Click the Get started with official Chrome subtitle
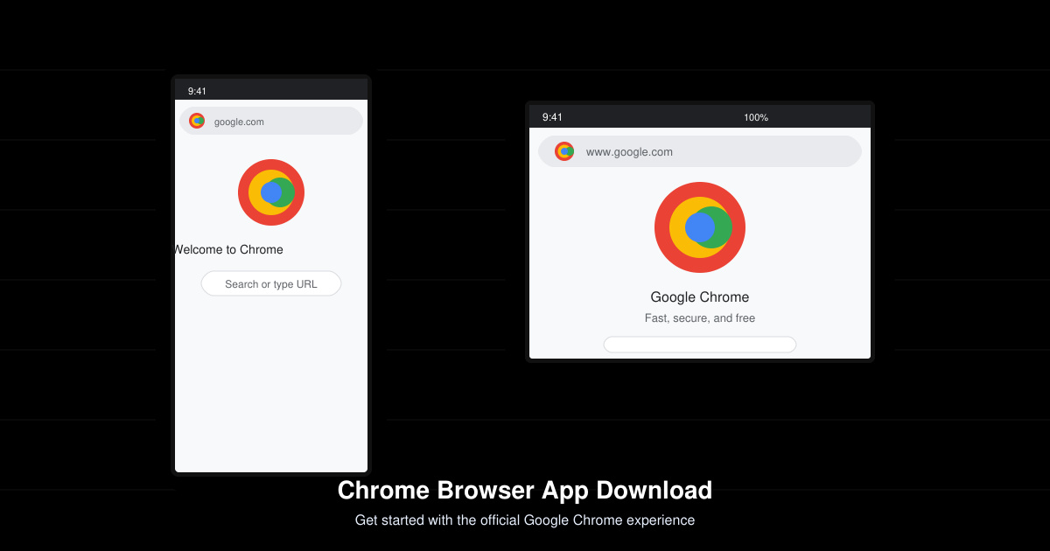1050x551 pixels. click(x=525, y=520)
